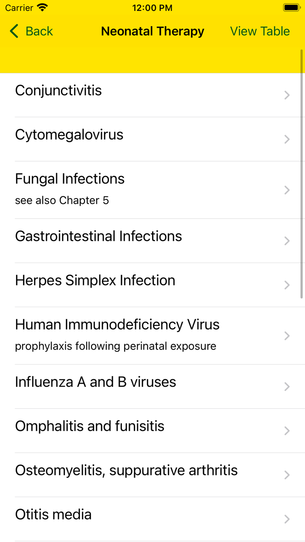Tap chevron beside Otitis media

[287, 519]
